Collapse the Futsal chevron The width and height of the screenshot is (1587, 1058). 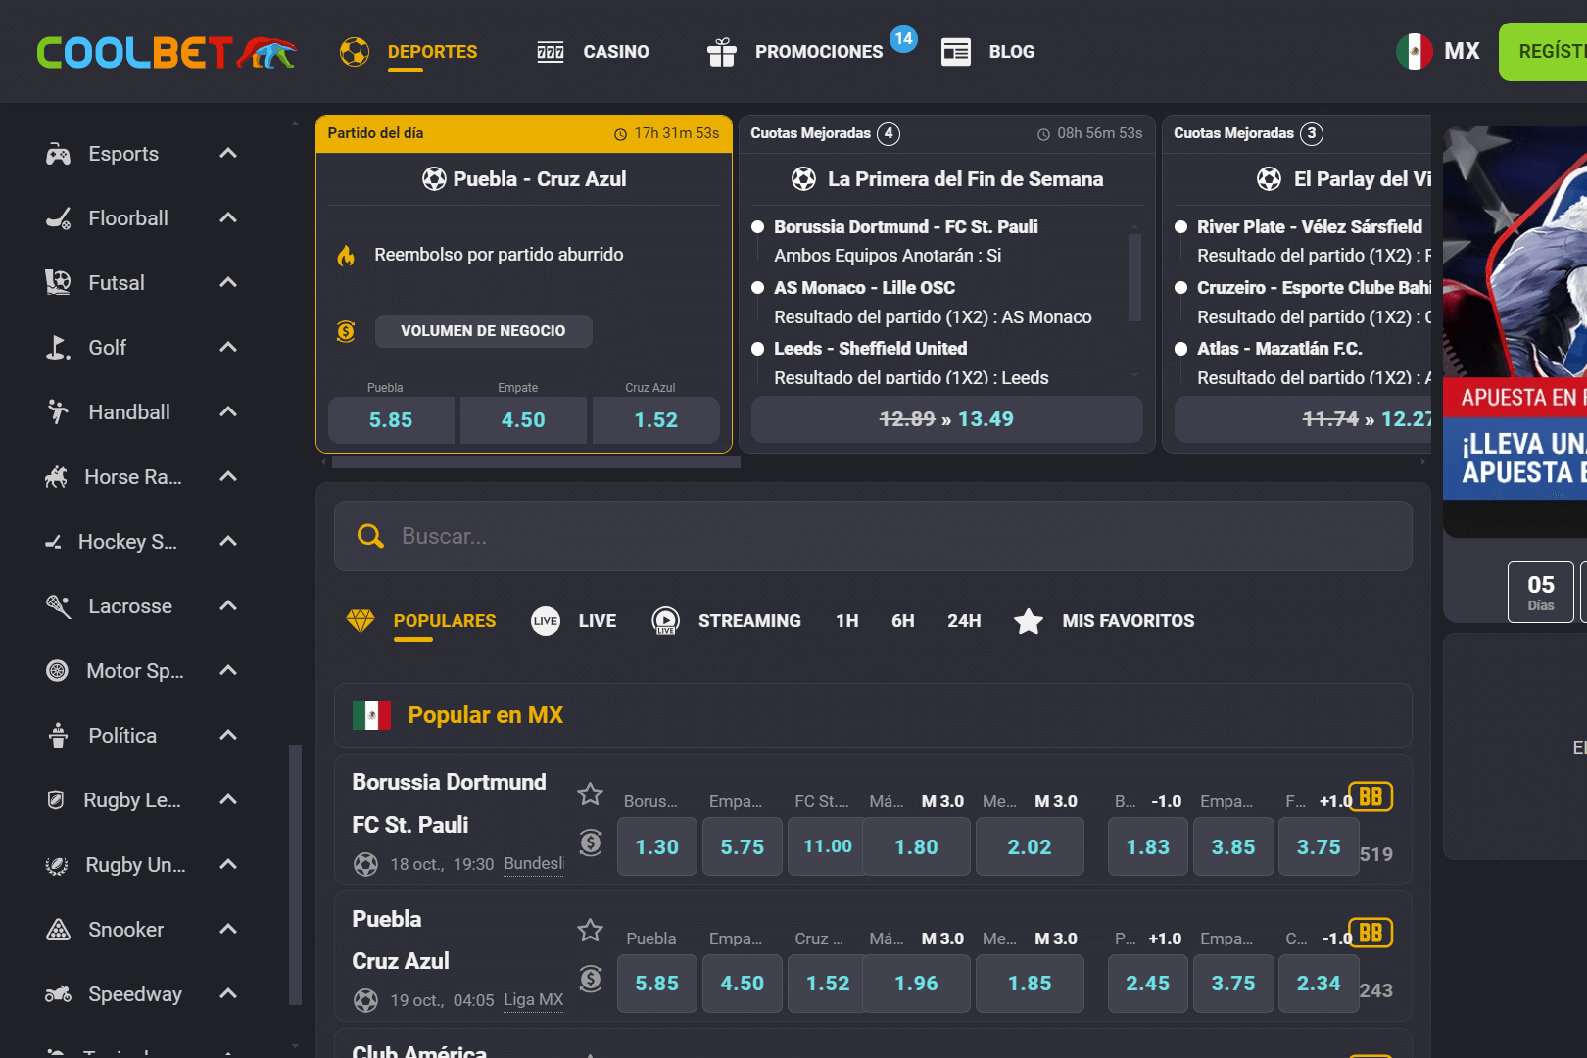pos(228,282)
